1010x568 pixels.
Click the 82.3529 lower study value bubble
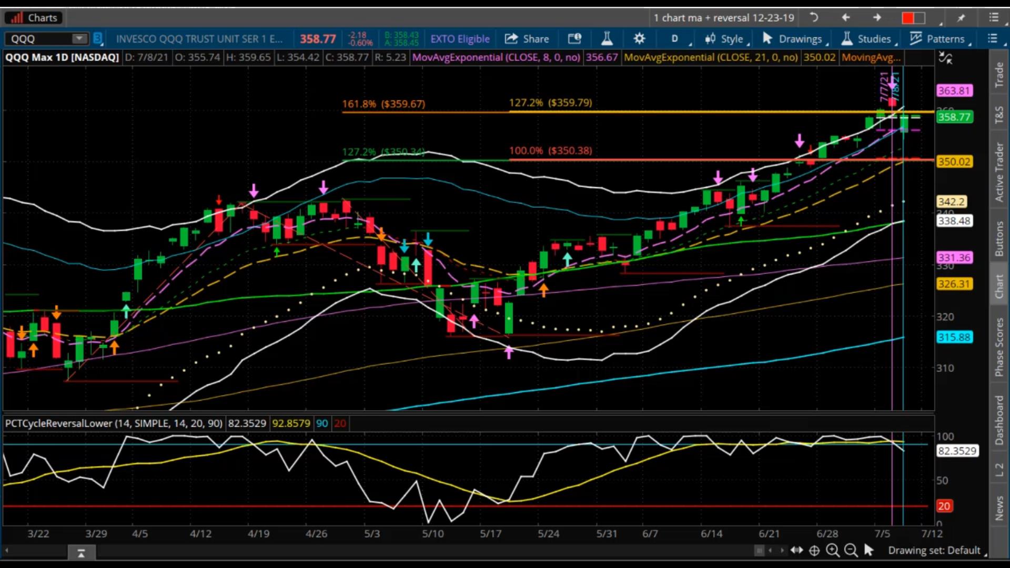(957, 451)
